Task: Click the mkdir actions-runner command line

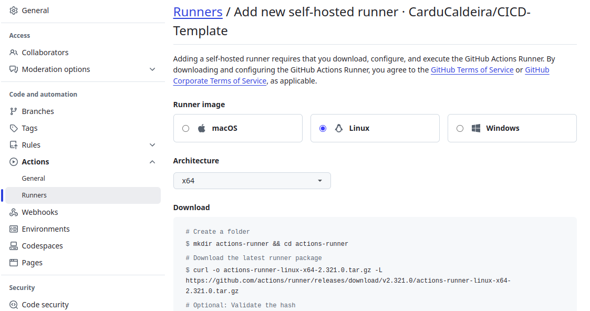Action: click(267, 244)
